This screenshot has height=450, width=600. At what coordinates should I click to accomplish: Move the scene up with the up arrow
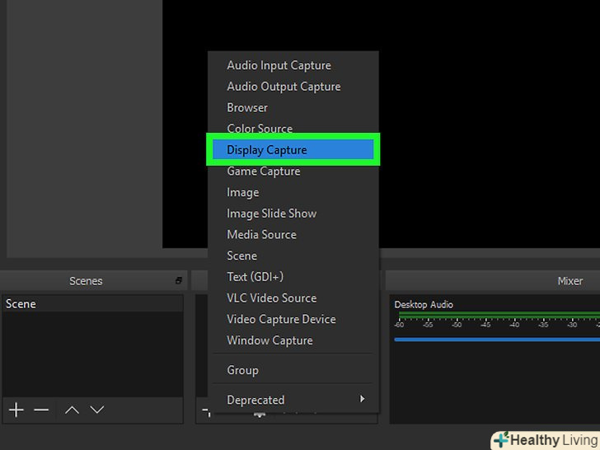(73, 410)
